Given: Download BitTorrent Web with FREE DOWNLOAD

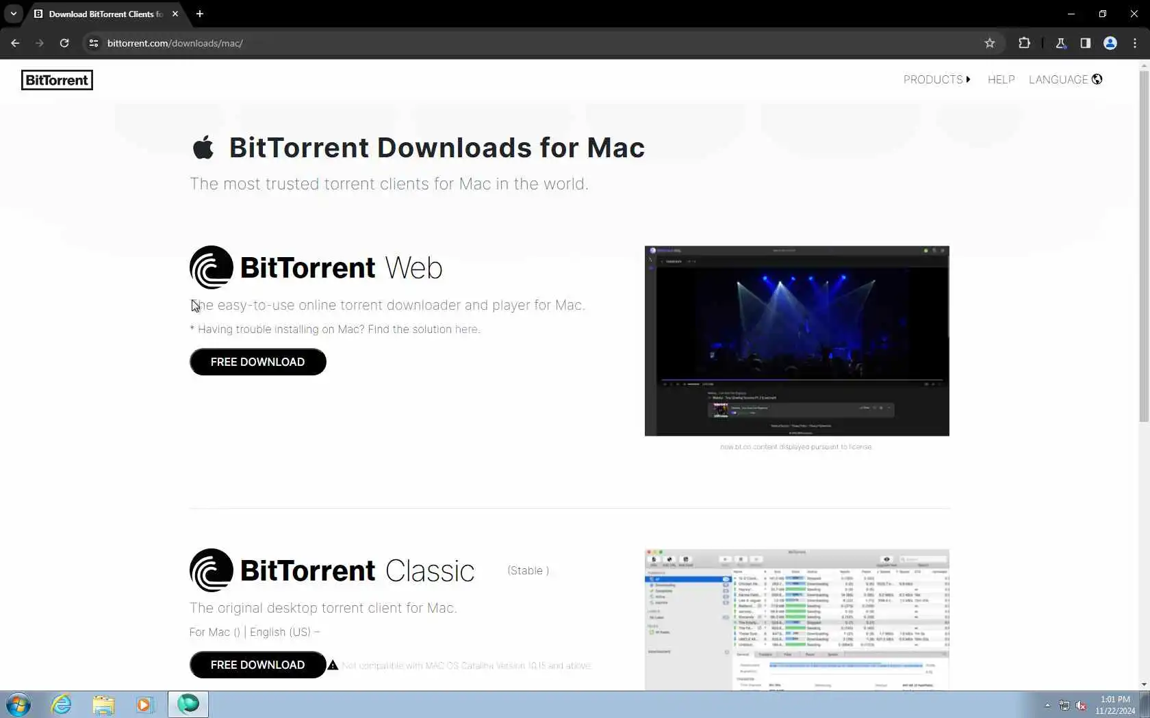Looking at the screenshot, I should tap(258, 362).
